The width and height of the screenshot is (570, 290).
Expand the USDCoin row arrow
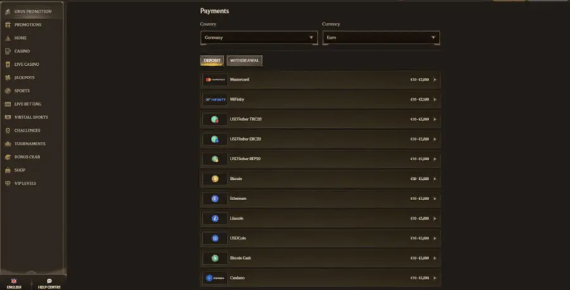pyautogui.click(x=434, y=239)
